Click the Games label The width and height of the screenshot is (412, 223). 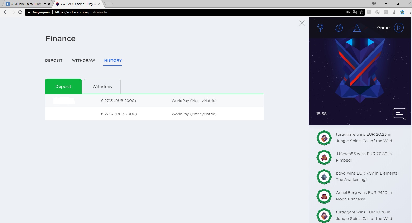point(384,28)
